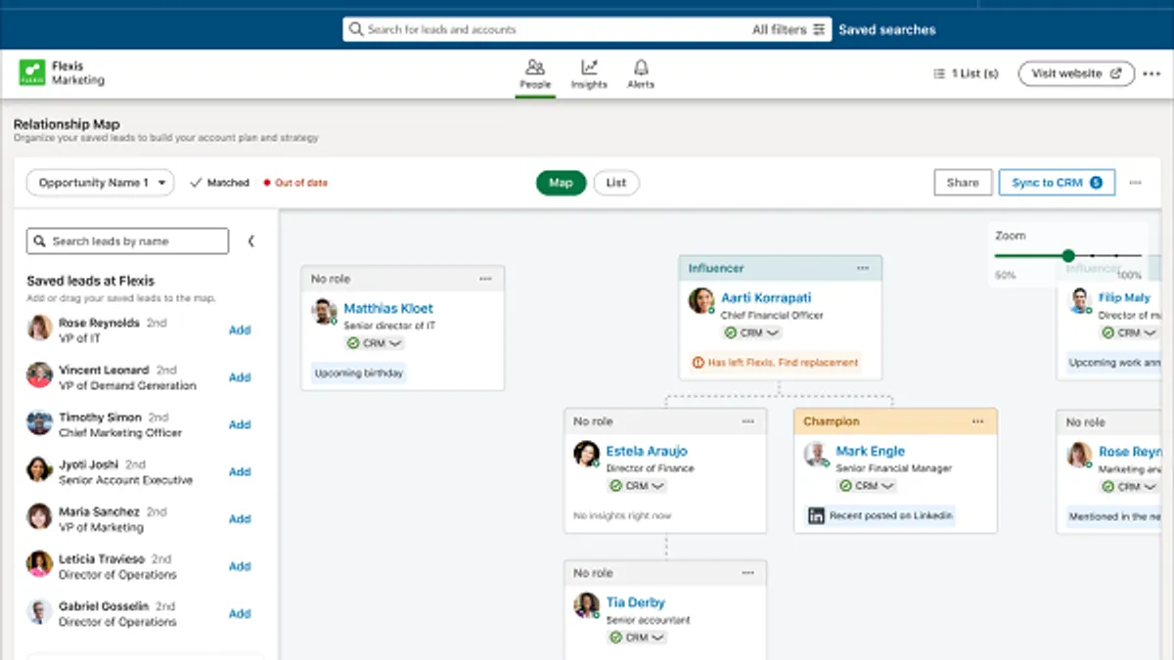Screen dimensions: 1174x660
Task: Click the LinkedIn icon on Mark Engle card
Action: point(816,515)
